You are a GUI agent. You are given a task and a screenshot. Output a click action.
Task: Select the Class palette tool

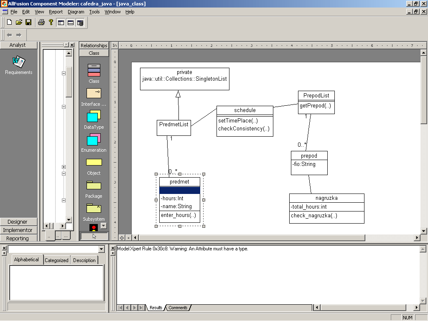[94, 74]
